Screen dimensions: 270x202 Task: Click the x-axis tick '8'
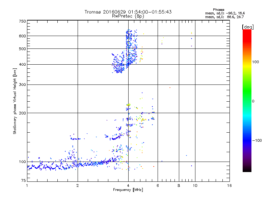point(179,186)
